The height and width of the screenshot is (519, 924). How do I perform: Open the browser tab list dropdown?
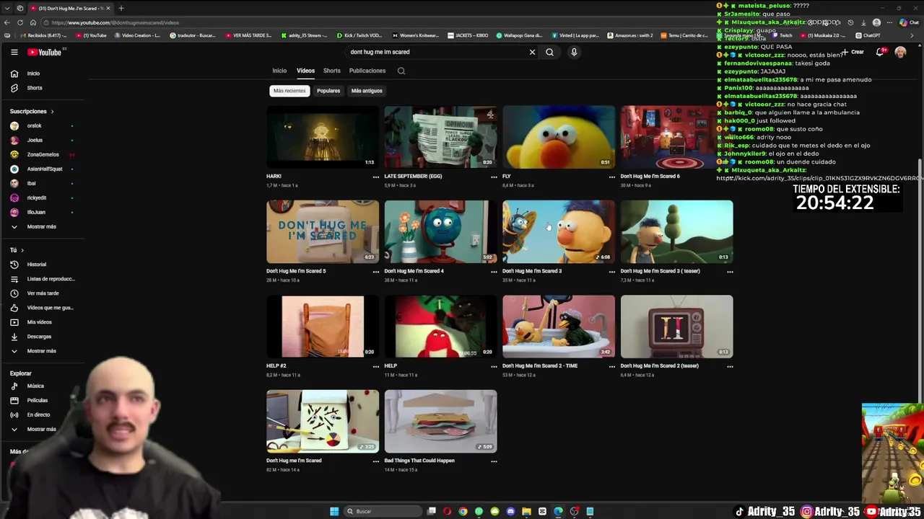[7, 8]
